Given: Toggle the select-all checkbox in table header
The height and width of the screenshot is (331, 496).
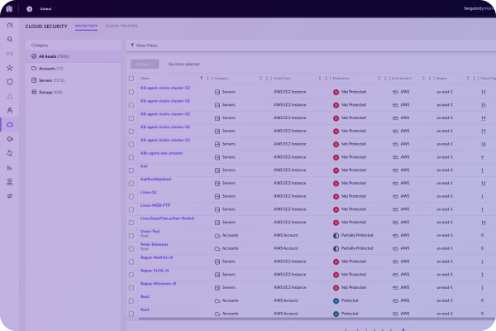Looking at the screenshot, I should coord(131,79).
